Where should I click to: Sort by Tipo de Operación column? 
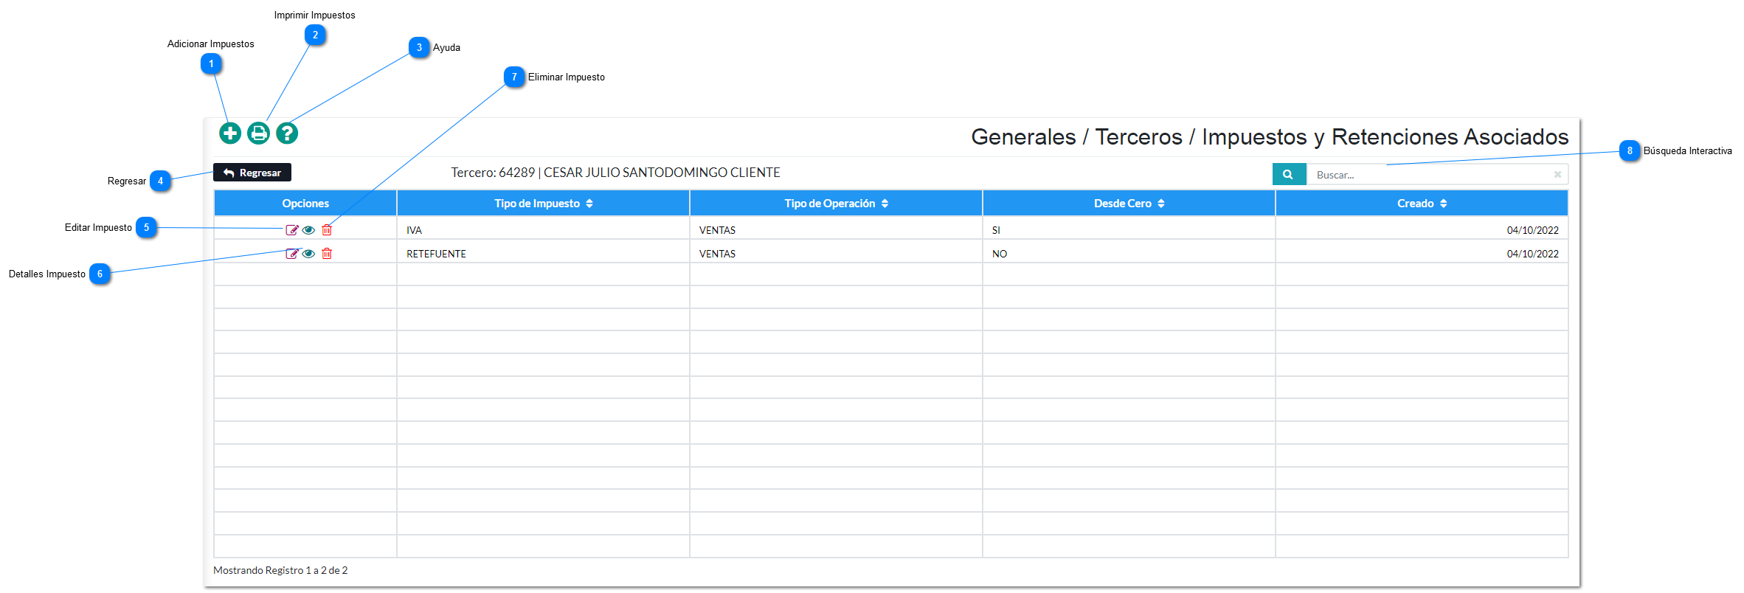coord(836,204)
